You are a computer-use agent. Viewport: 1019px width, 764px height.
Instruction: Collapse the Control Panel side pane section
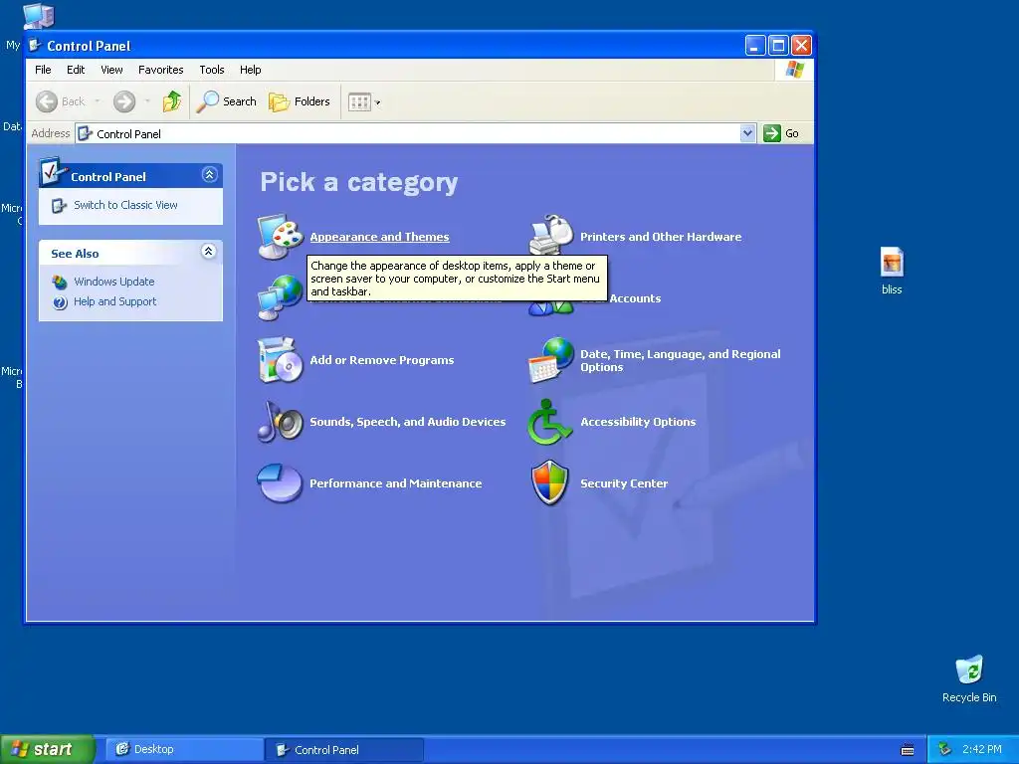point(209,175)
